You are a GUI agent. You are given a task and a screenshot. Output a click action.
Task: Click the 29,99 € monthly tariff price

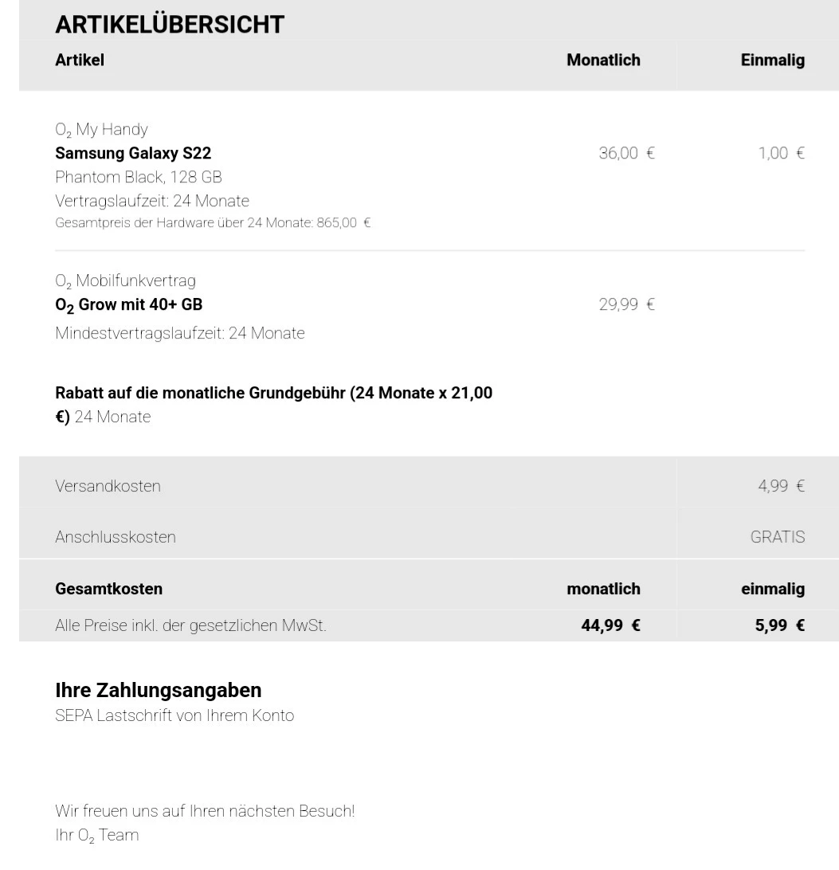click(626, 304)
